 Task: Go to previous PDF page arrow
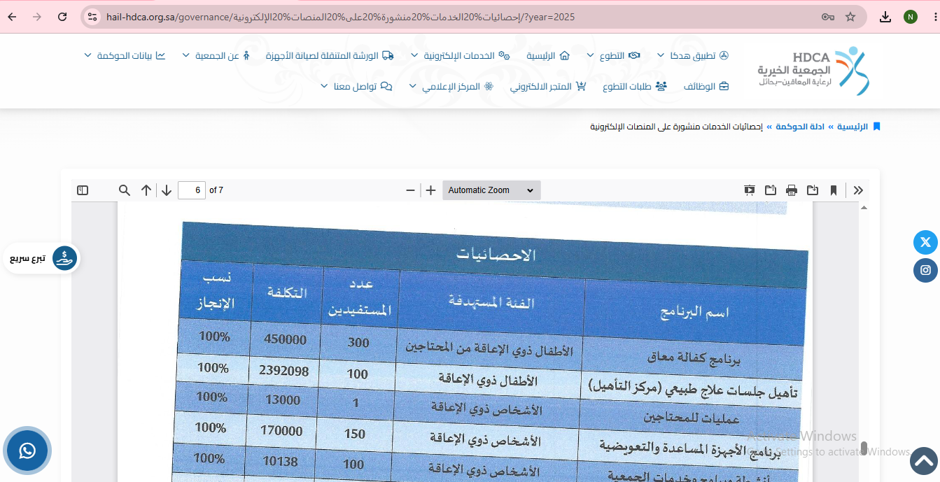click(146, 190)
